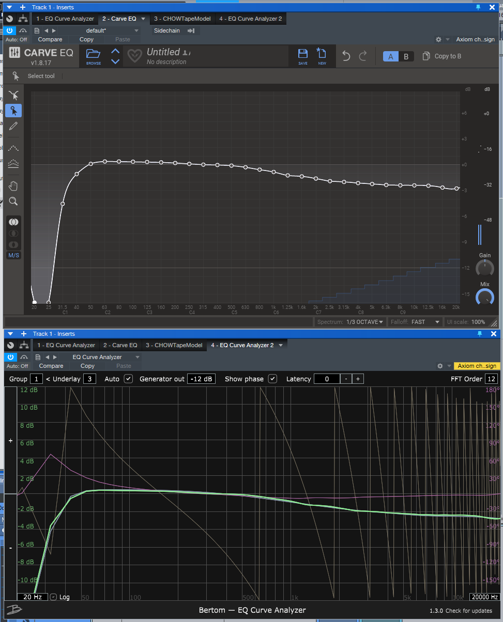Pin the top Track 1 Inserts window
This screenshot has height=622, width=503.
coord(479,7)
